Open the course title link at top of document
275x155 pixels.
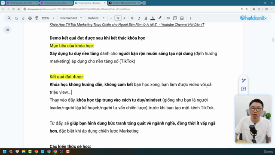[127, 25]
